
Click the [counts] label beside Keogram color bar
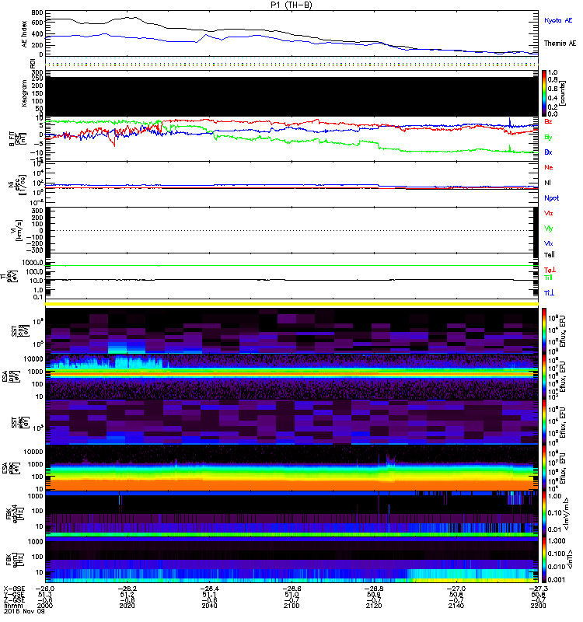[x=562, y=93]
